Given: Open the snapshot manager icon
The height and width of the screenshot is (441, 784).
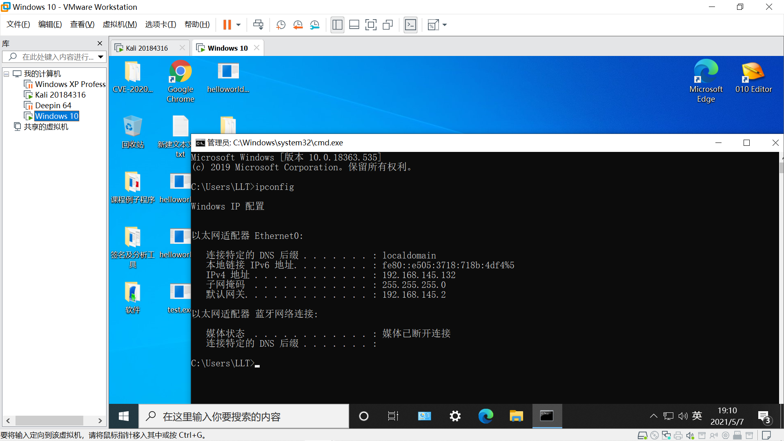Looking at the screenshot, I should 314,25.
